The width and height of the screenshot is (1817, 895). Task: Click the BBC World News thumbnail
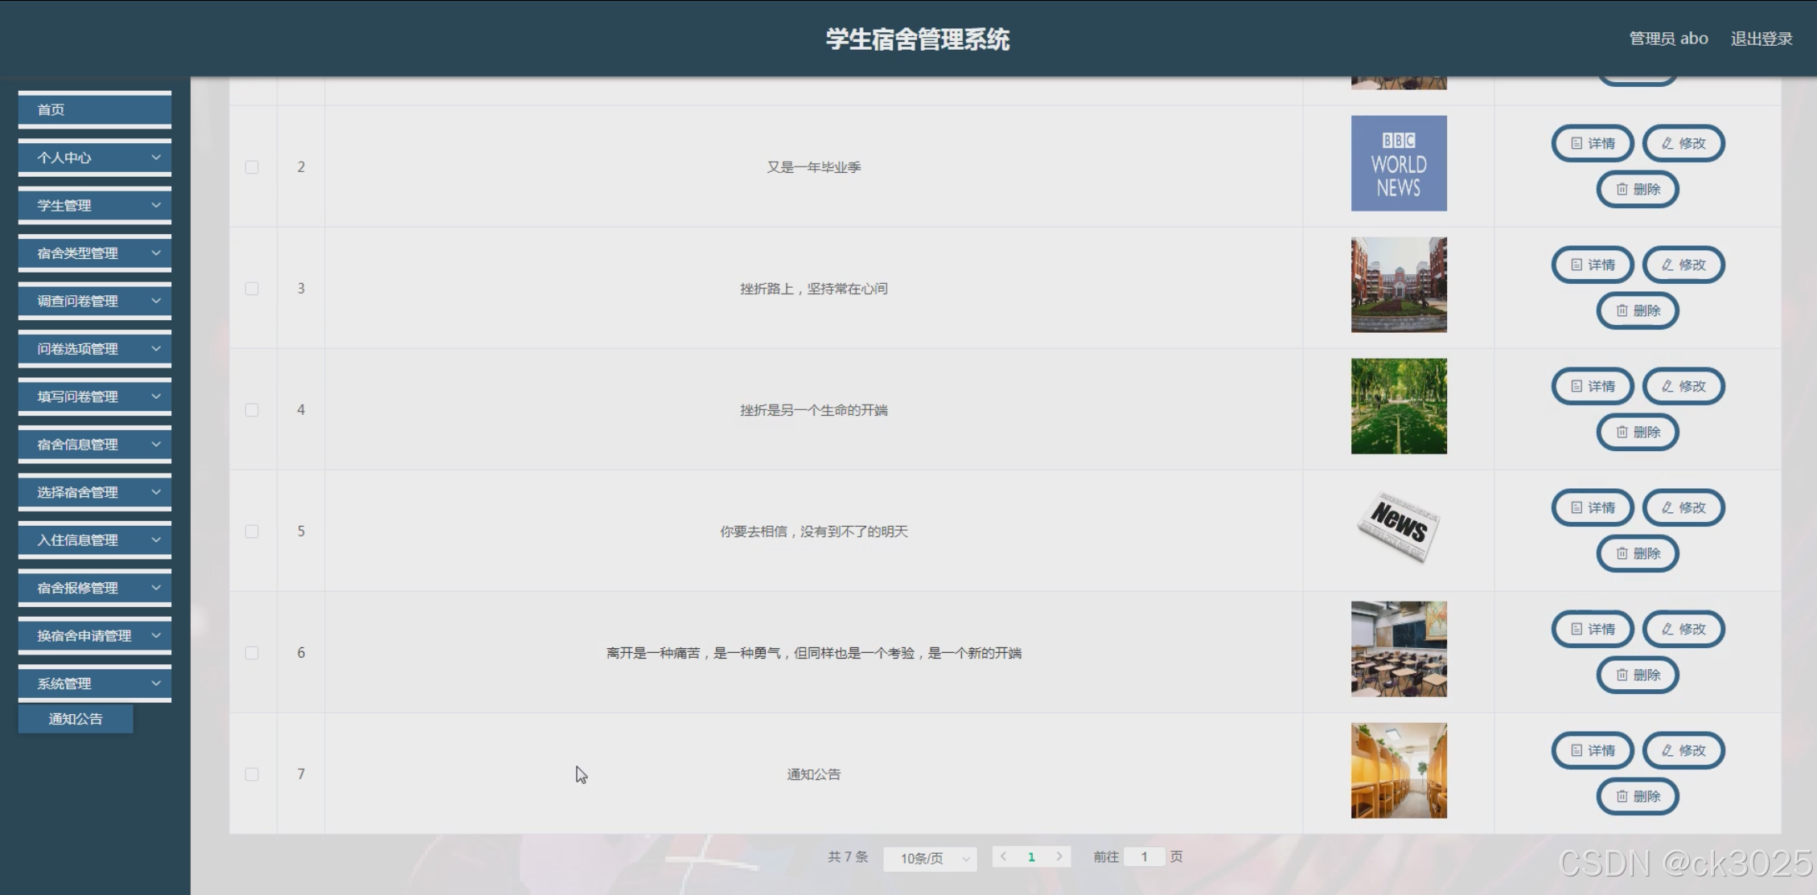[x=1398, y=163]
